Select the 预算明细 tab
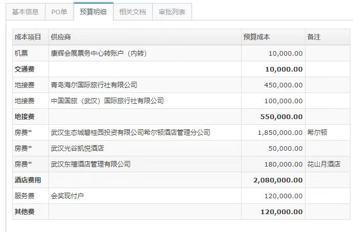The height and width of the screenshot is (232, 353). point(93,12)
